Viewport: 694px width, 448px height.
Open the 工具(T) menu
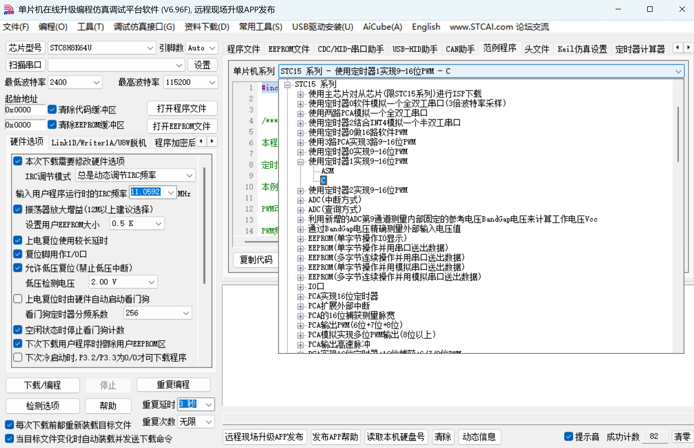(x=90, y=27)
